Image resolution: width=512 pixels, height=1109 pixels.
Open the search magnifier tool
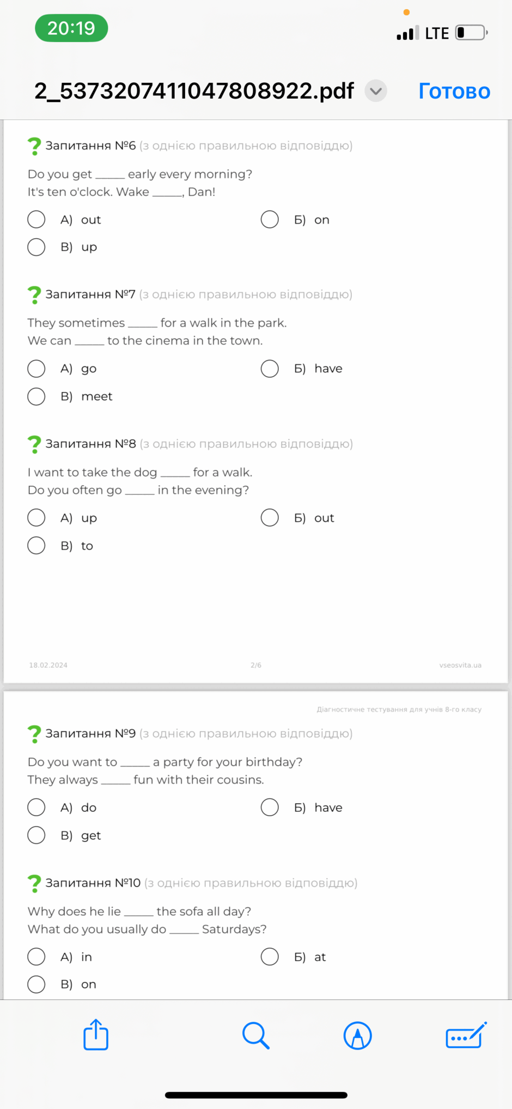point(255,1035)
